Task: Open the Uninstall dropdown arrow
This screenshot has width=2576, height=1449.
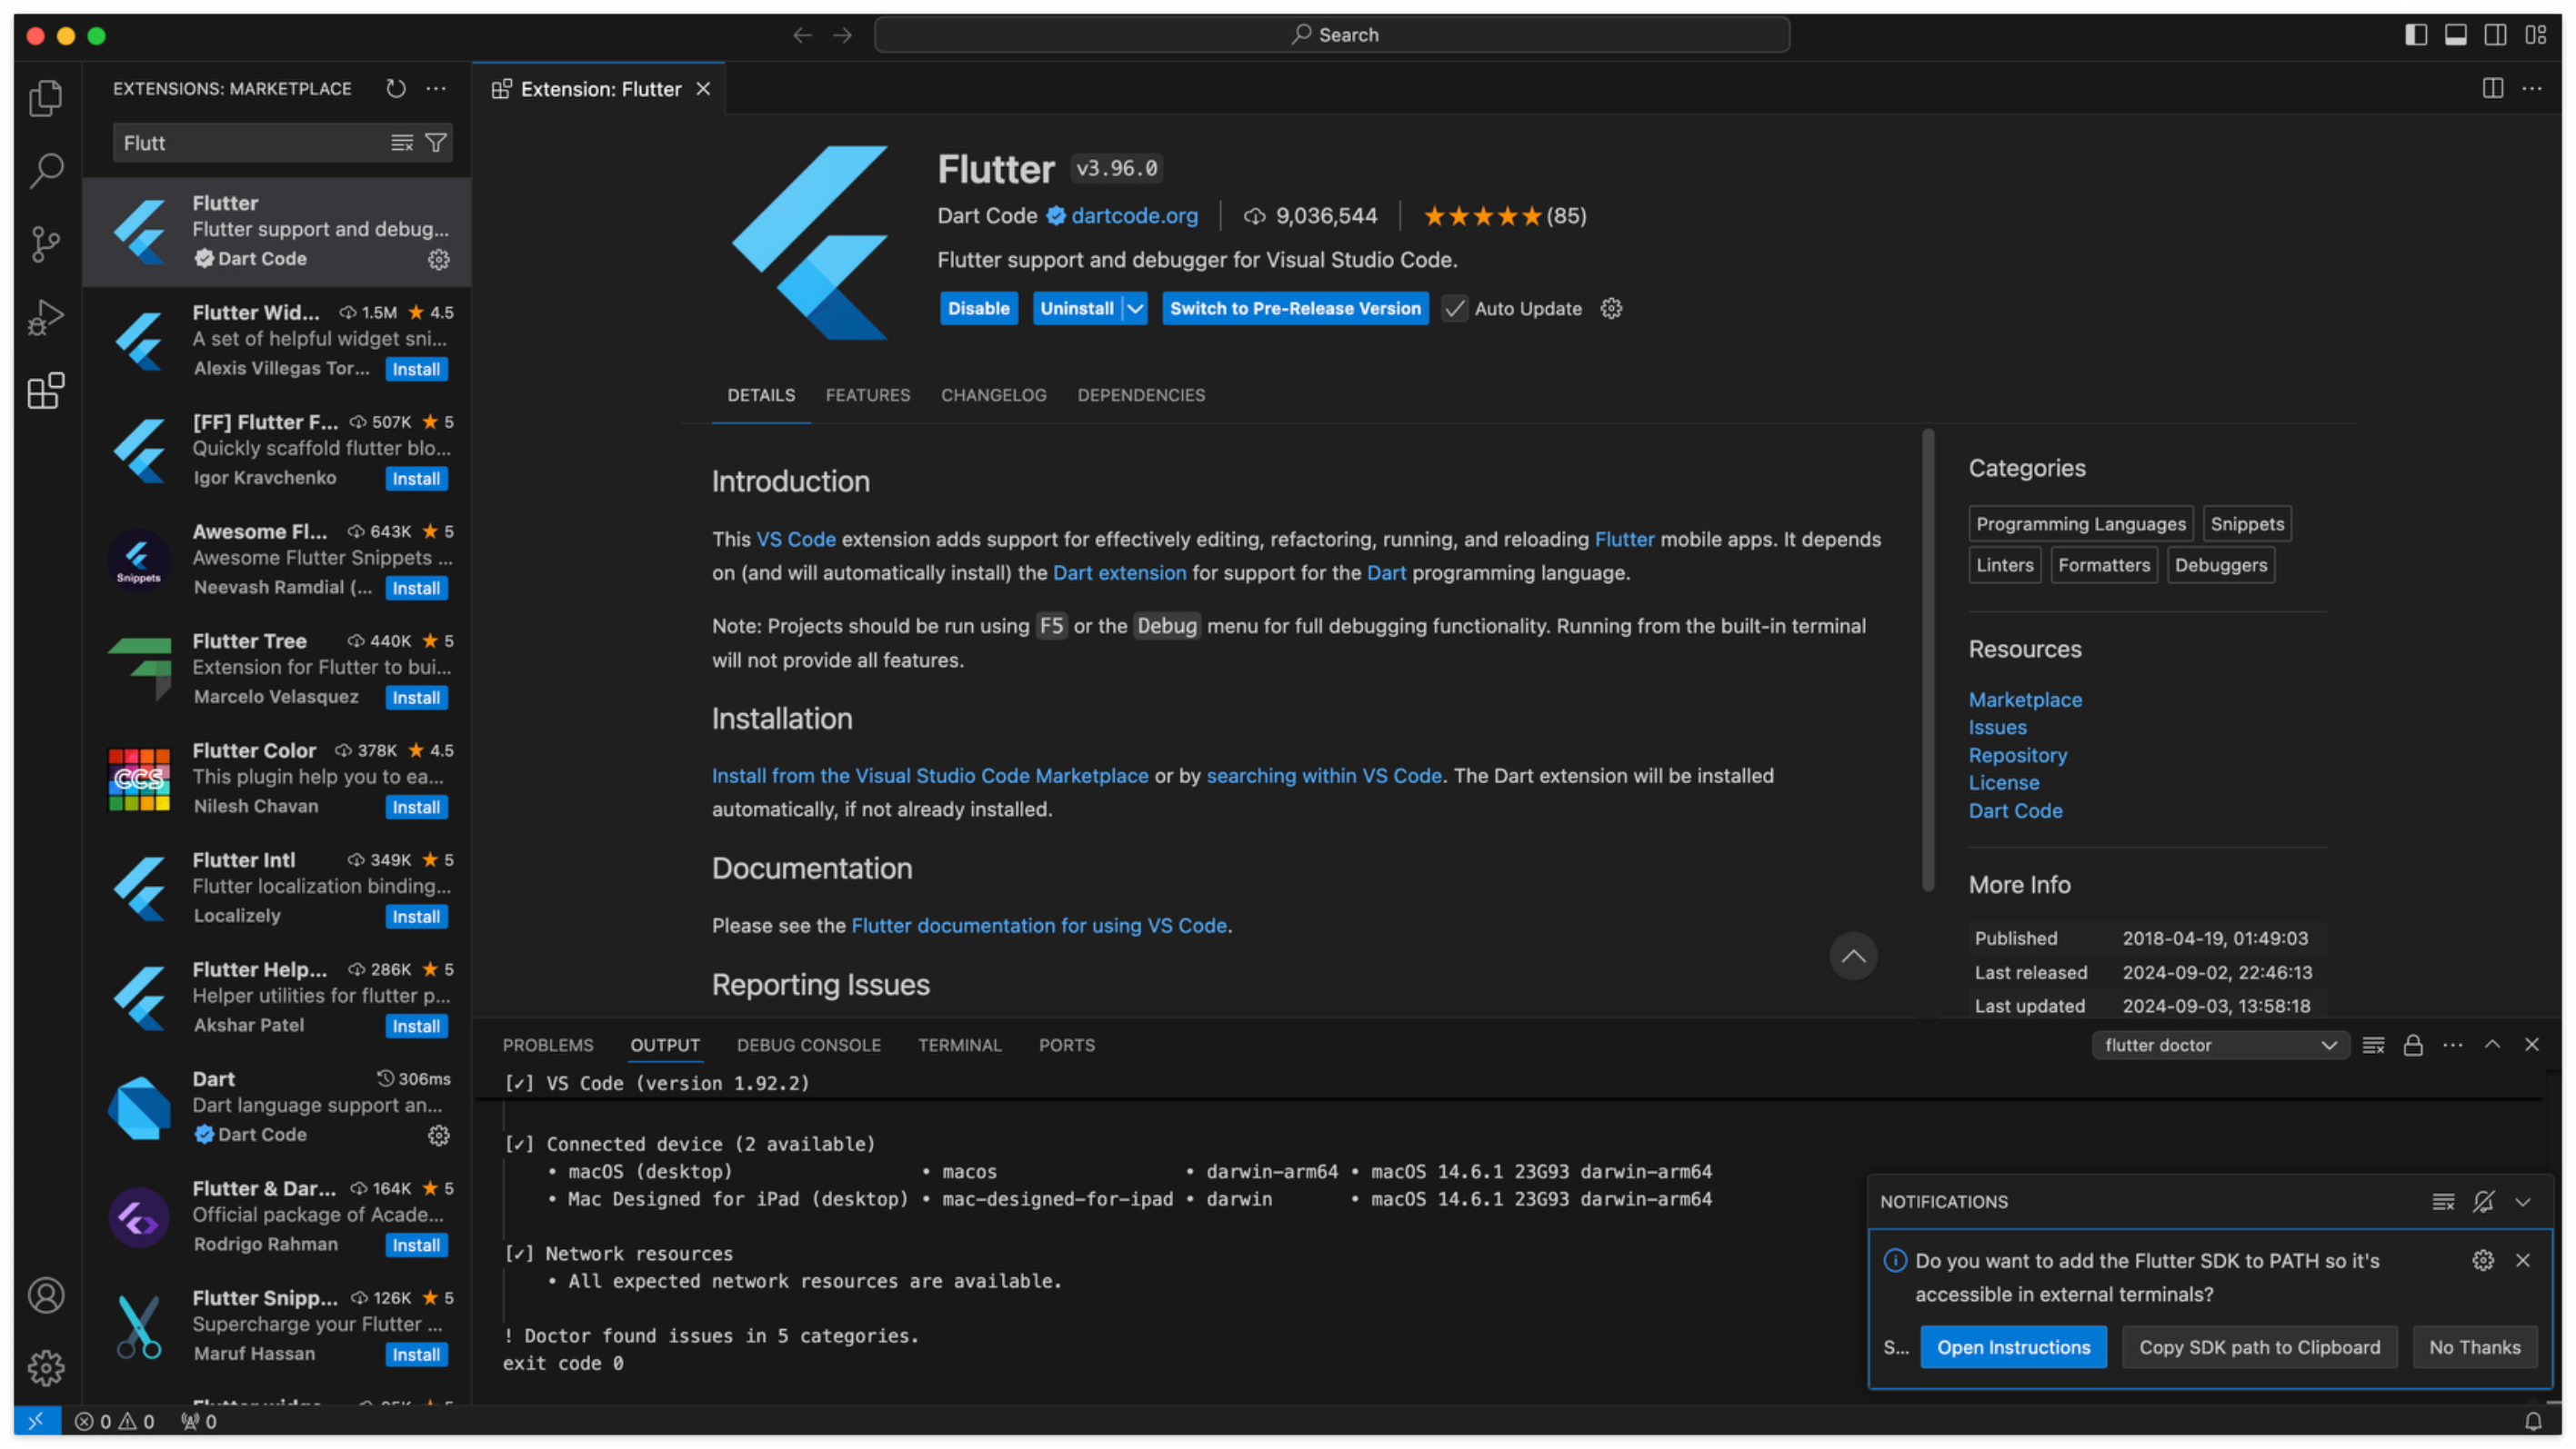Action: point(1135,308)
